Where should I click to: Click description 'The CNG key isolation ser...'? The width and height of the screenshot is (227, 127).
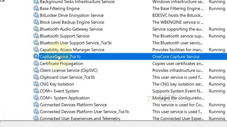click(x=178, y=84)
